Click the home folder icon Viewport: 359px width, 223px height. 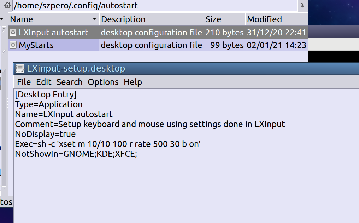[x=7, y=5]
